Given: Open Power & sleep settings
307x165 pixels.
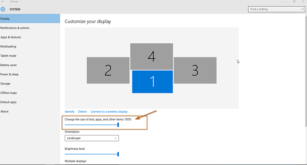Looking at the screenshot, I should pyautogui.click(x=30, y=74).
